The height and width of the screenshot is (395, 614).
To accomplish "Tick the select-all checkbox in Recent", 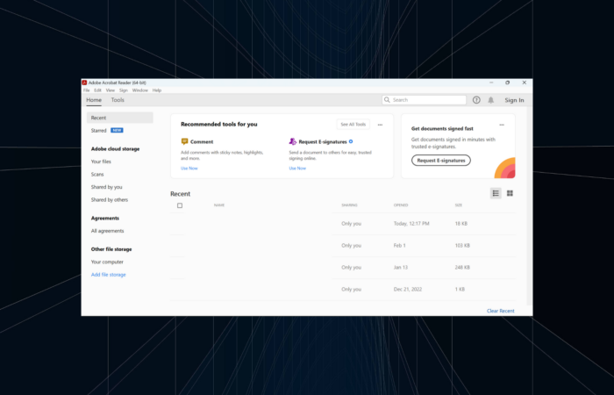I will 180,205.
